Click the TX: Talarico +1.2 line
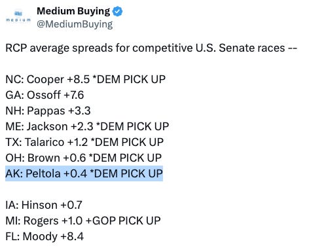Image resolution: width=324 pixels, height=252 pixels. click(84, 142)
